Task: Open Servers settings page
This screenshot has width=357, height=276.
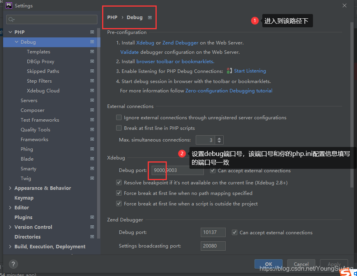Action: tap(29, 101)
